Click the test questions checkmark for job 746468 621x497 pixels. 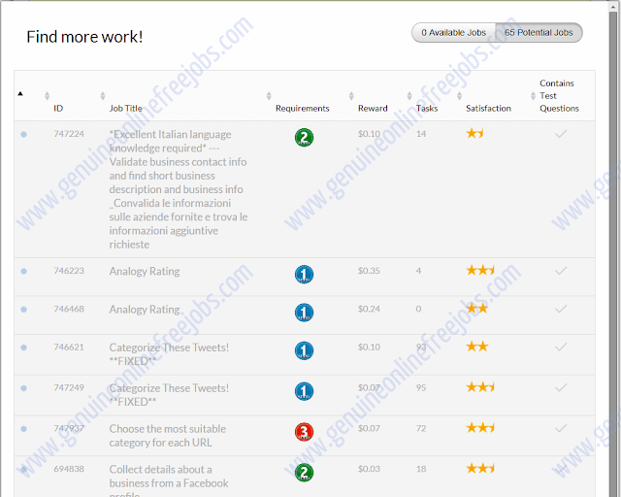coord(561,309)
